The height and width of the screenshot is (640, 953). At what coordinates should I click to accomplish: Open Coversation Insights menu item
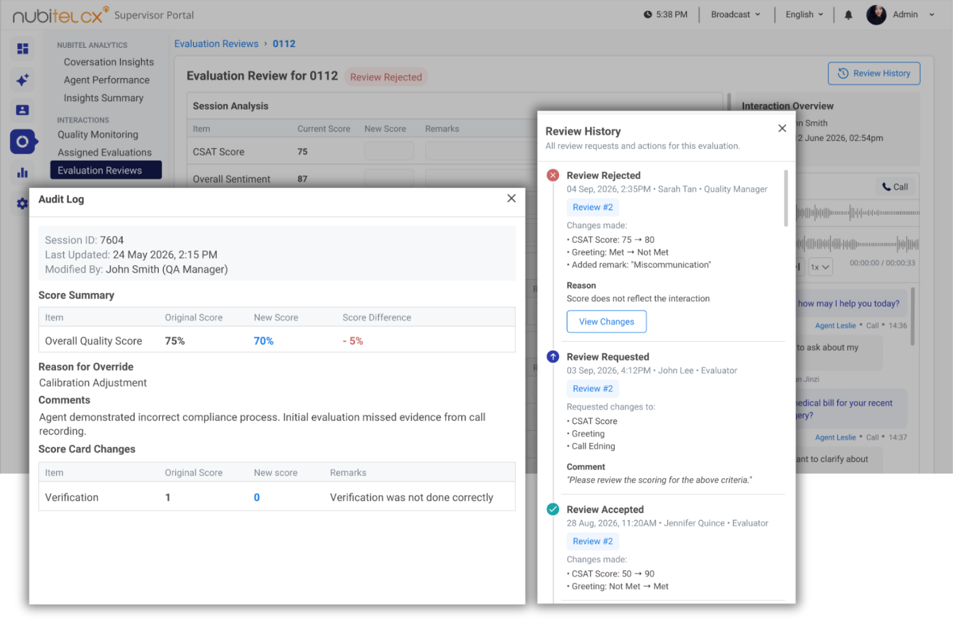(x=109, y=62)
